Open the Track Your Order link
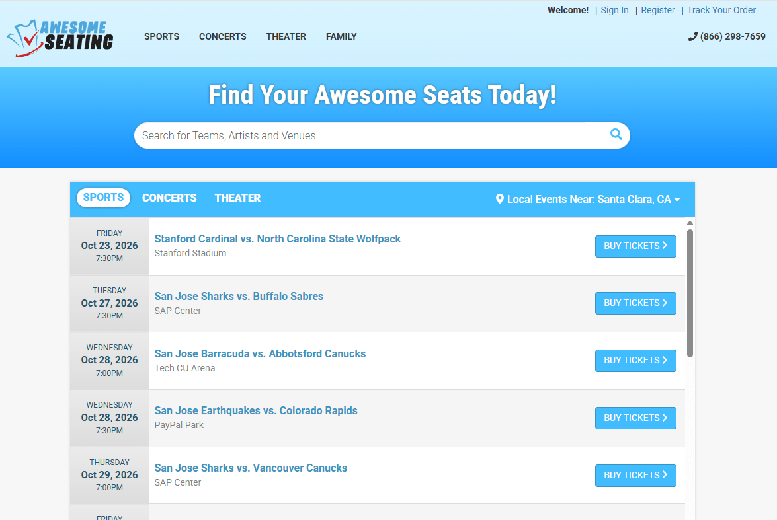The width and height of the screenshot is (777, 520). coord(721,10)
